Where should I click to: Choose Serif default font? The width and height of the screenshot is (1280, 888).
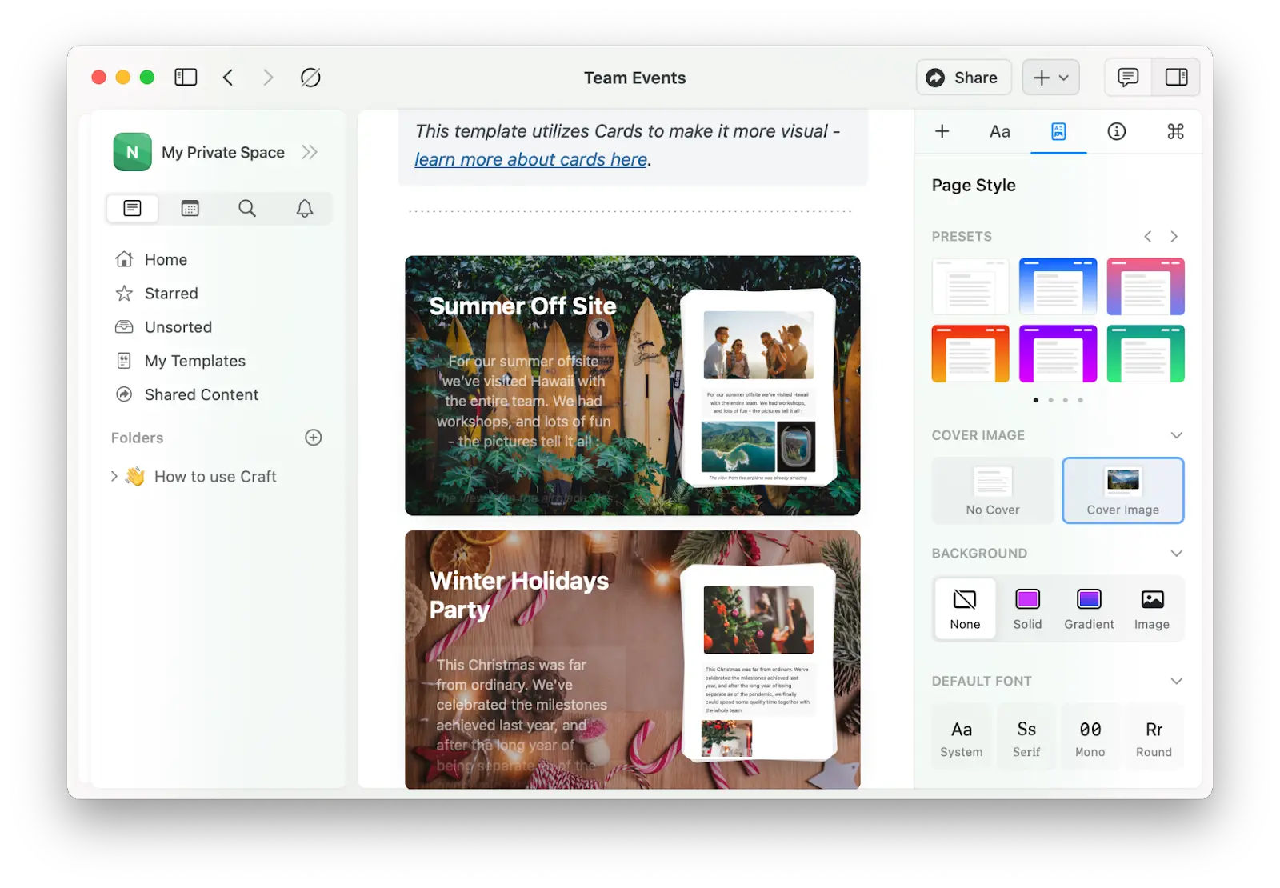click(x=1026, y=738)
